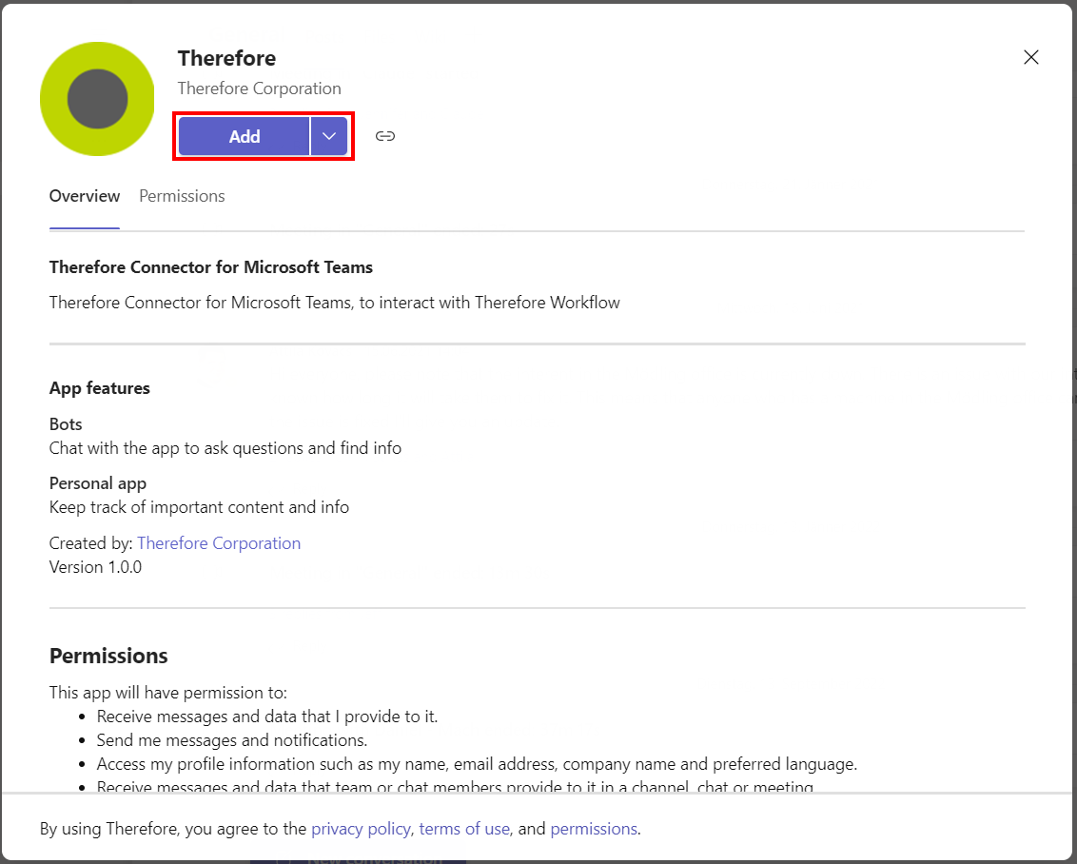Image resolution: width=1077 pixels, height=864 pixels.
Task: Click the Therefore green circle logo
Action: (97, 99)
